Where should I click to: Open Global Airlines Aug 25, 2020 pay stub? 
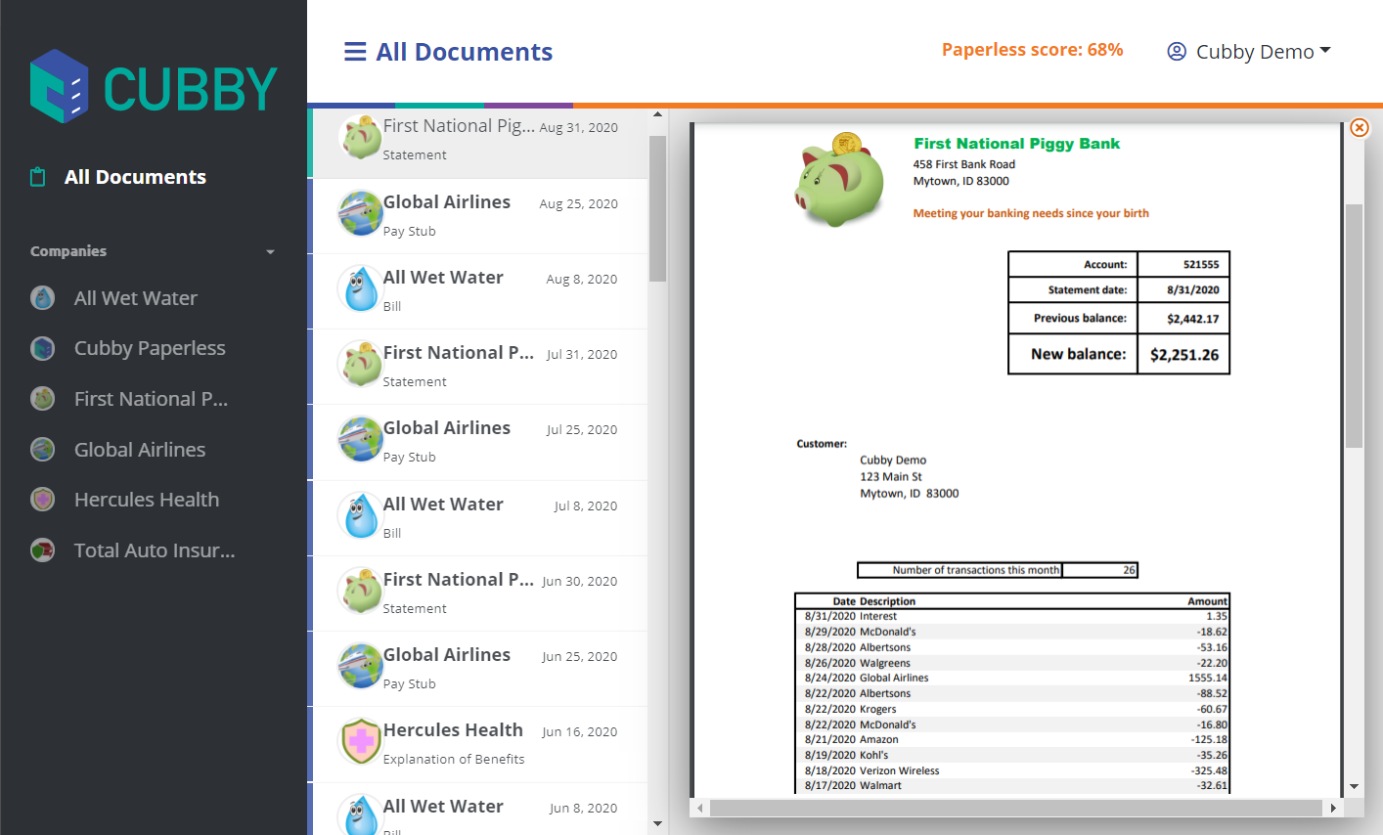coord(479,216)
